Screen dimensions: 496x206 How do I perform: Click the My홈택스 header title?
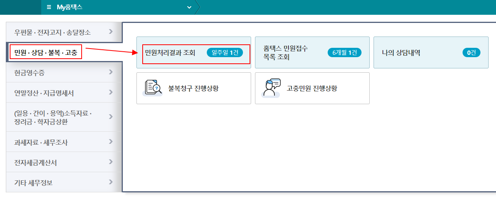[x=69, y=7]
